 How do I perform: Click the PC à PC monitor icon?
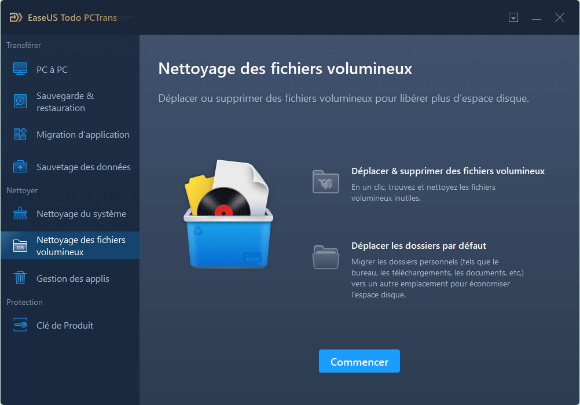(x=20, y=69)
